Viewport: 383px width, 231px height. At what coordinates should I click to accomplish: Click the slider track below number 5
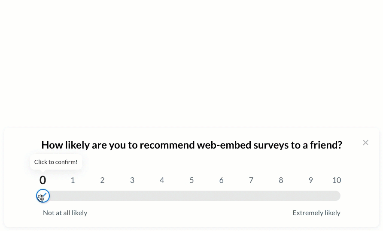pyautogui.click(x=192, y=196)
